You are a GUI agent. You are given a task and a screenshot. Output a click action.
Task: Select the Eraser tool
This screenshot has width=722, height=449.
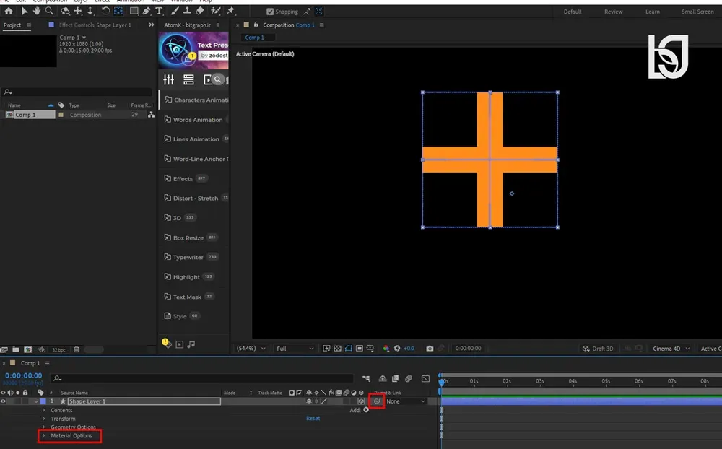coord(200,11)
